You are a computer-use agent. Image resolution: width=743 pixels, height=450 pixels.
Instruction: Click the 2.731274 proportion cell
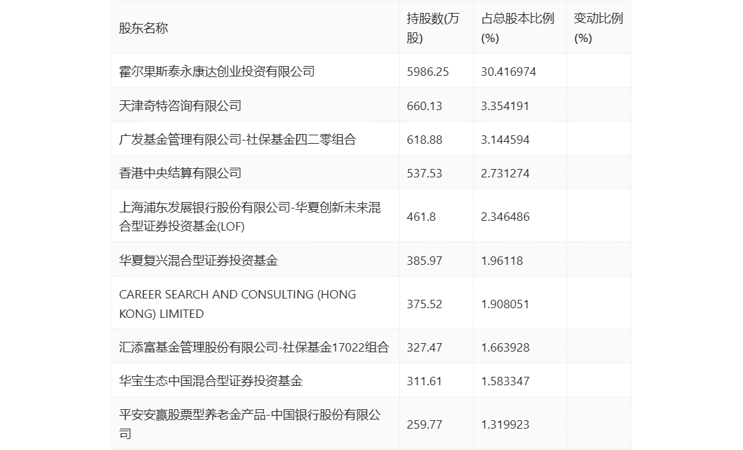[x=505, y=173]
